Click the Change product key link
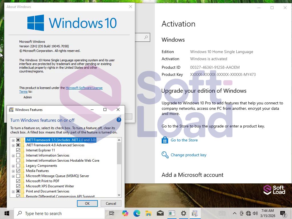Screen dimensions: 292x219 (188, 155)
